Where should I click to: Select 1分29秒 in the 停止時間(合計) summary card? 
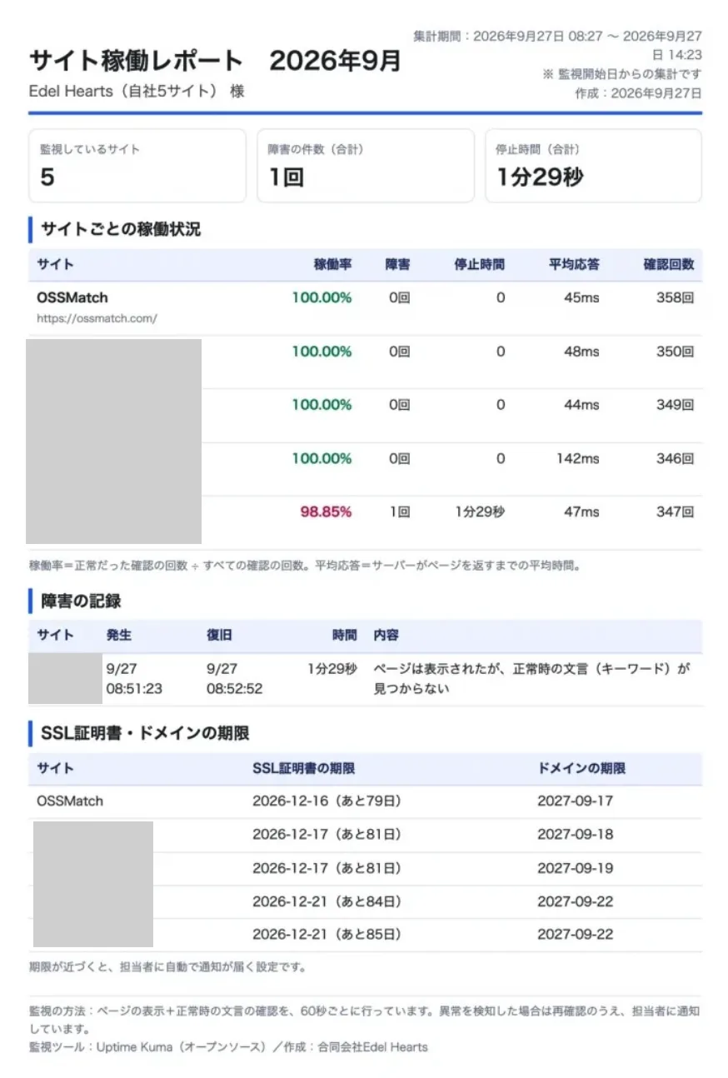pyautogui.click(x=540, y=177)
